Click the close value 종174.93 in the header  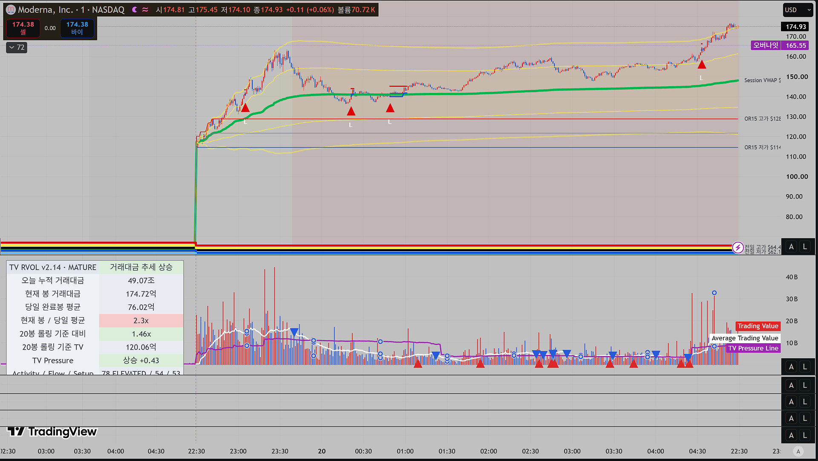point(268,10)
